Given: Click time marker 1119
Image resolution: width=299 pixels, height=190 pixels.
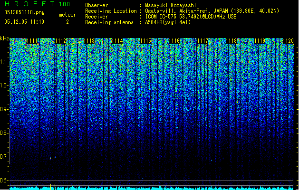Looking at the screenshot, I should [x=260, y=41].
